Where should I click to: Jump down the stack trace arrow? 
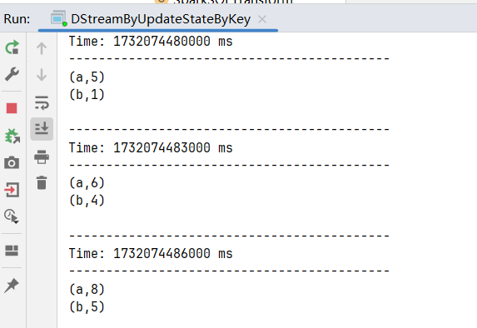[42, 75]
